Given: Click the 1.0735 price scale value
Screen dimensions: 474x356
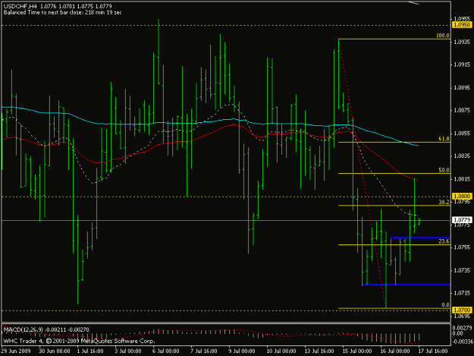Looking at the screenshot, I should [x=462, y=270].
